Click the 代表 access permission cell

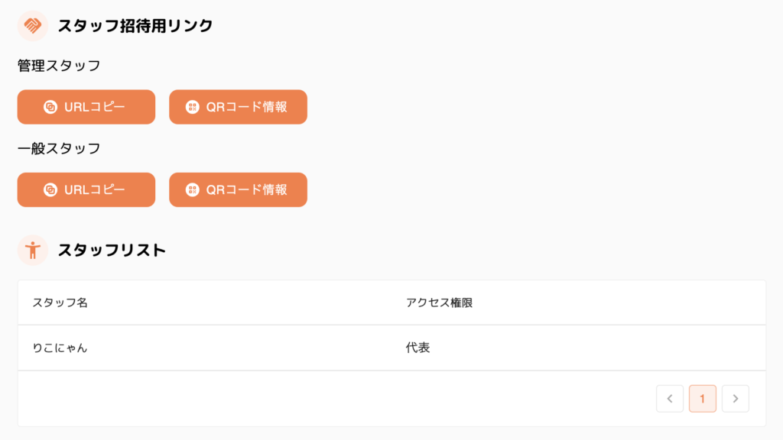(417, 348)
